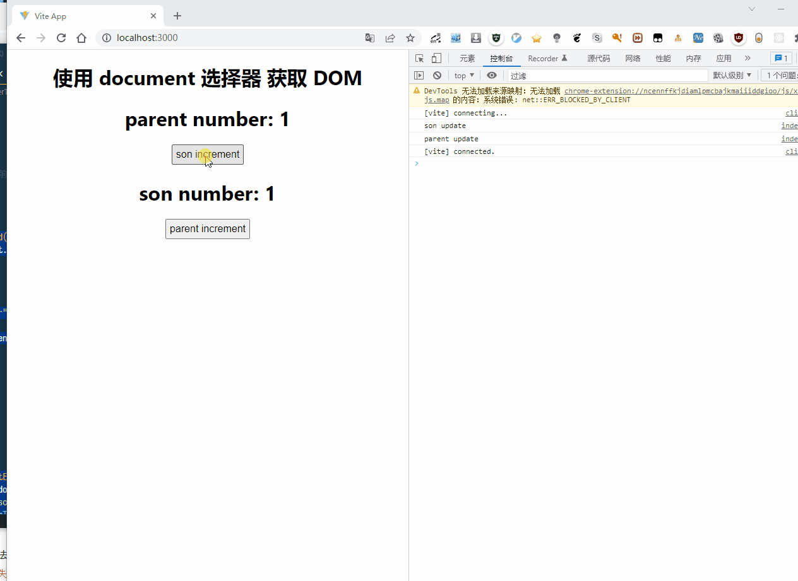The image size is (798, 581).
Task: Switch to the 内存 tab
Action: click(x=693, y=59)
